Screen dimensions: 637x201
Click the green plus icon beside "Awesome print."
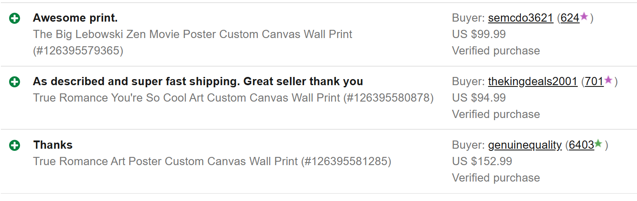[15, 19]
